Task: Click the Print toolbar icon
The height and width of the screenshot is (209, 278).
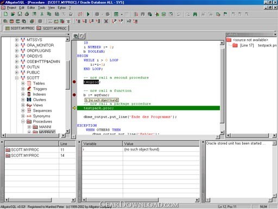Action: point(27,14)
